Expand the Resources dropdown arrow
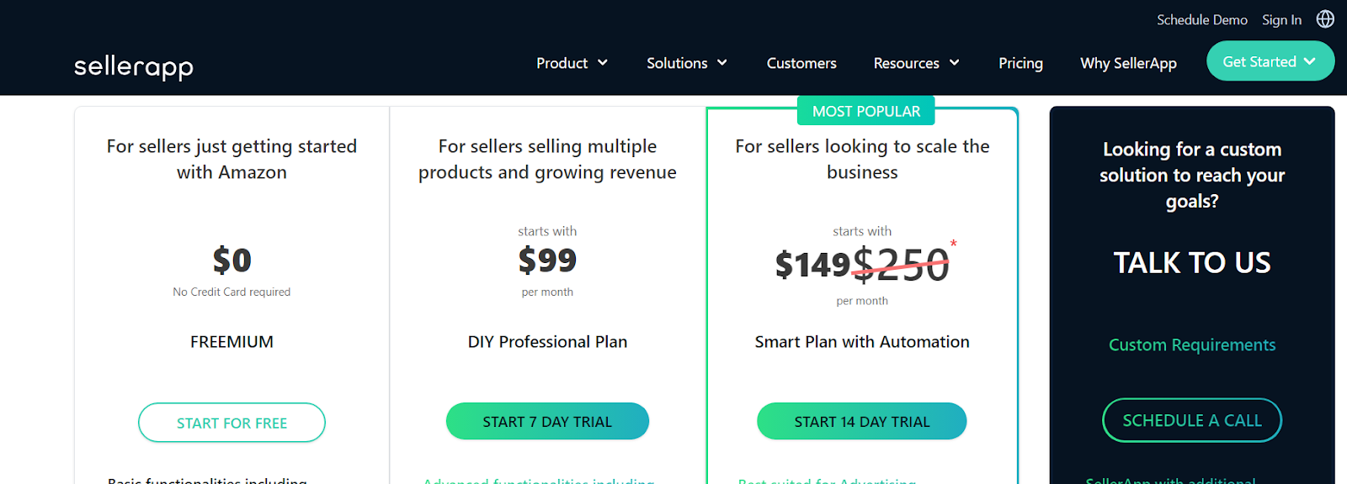Image resolution: width=1347 pixels, height=484 pixels. click(955, 63)
